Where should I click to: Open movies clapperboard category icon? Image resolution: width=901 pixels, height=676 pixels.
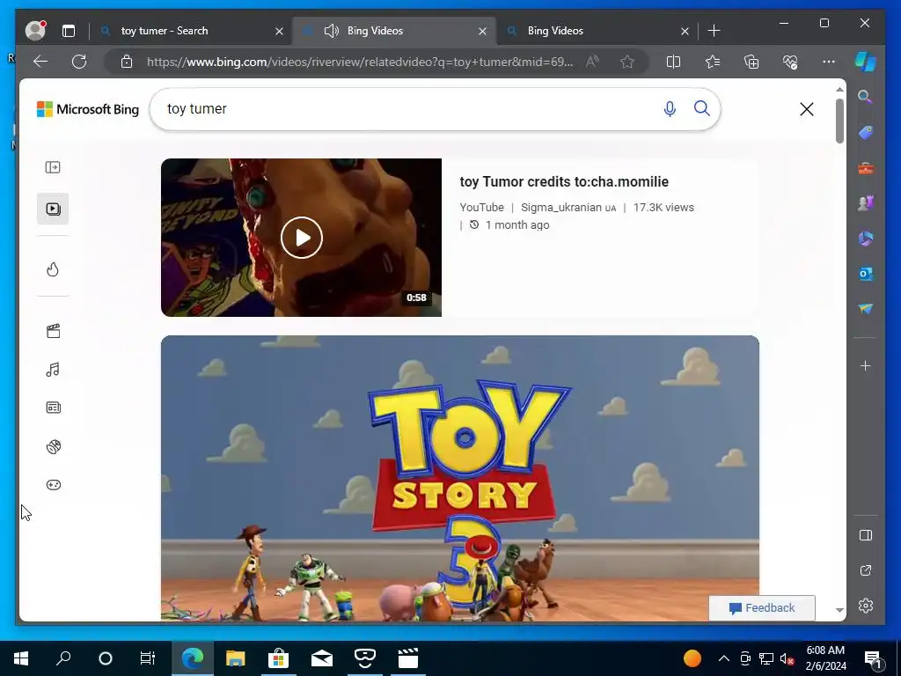click(54, 331)
